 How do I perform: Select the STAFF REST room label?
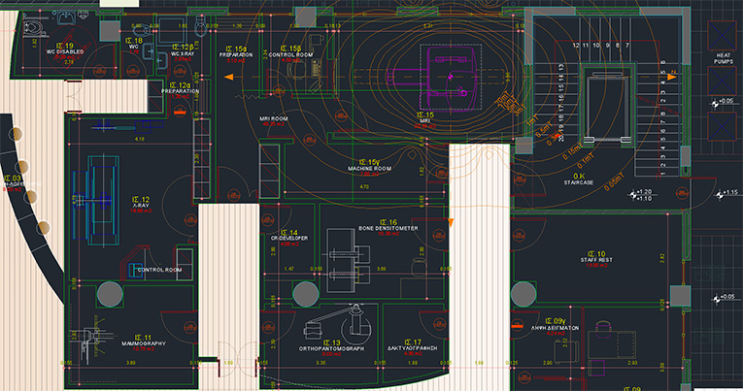tap(593, 259)
